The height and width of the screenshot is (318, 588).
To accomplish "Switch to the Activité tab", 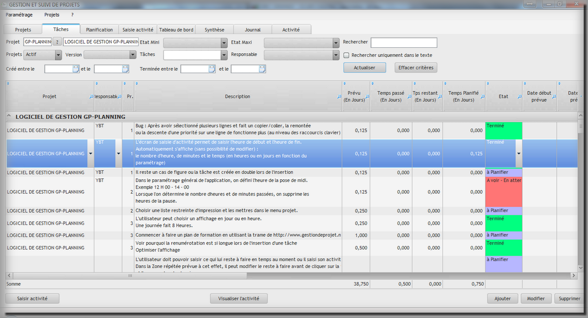I will [291, 30].
